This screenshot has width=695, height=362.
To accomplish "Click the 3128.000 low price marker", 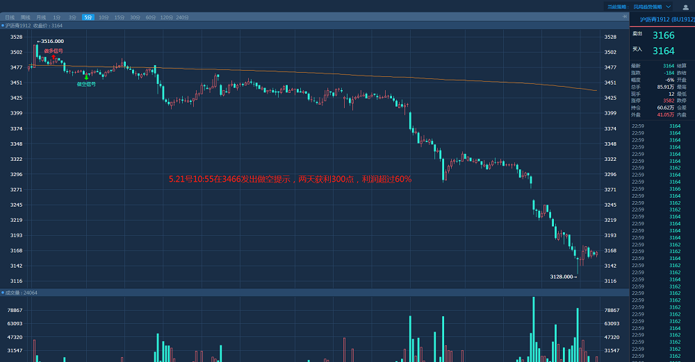I will point(563,277).
